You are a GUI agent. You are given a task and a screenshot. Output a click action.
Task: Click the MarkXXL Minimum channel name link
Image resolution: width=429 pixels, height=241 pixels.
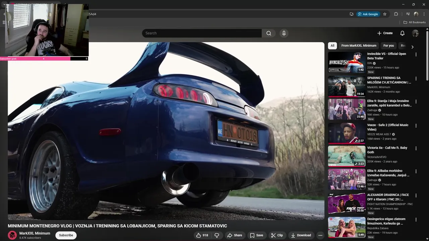click(x=35, y=233)
